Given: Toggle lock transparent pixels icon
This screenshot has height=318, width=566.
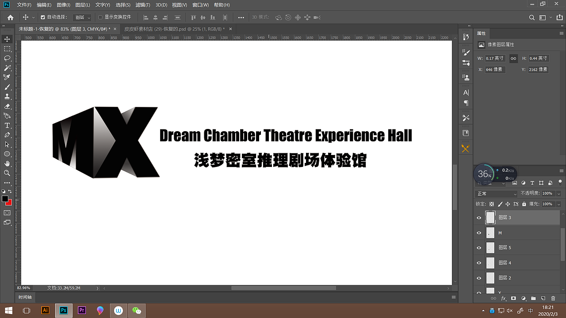Looking at the screenshot, I should pos(491,204).
